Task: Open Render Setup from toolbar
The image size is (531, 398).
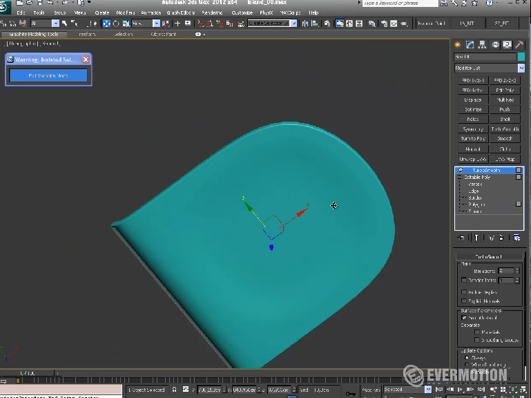Action: click(384, 23)
